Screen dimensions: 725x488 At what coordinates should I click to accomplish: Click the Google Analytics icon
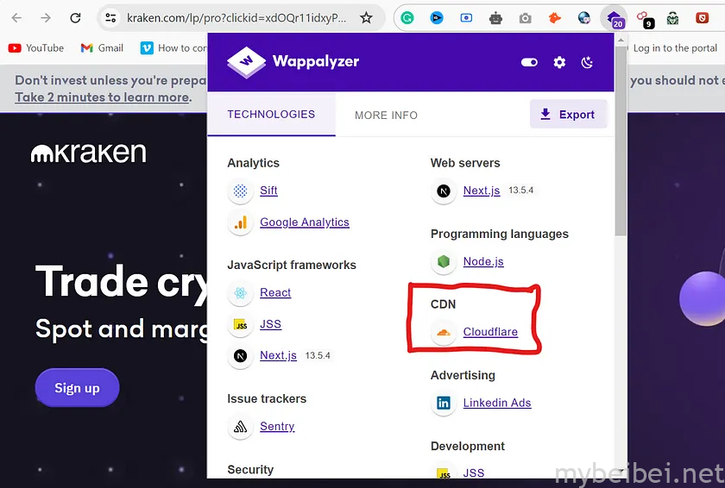coord(241,222)
